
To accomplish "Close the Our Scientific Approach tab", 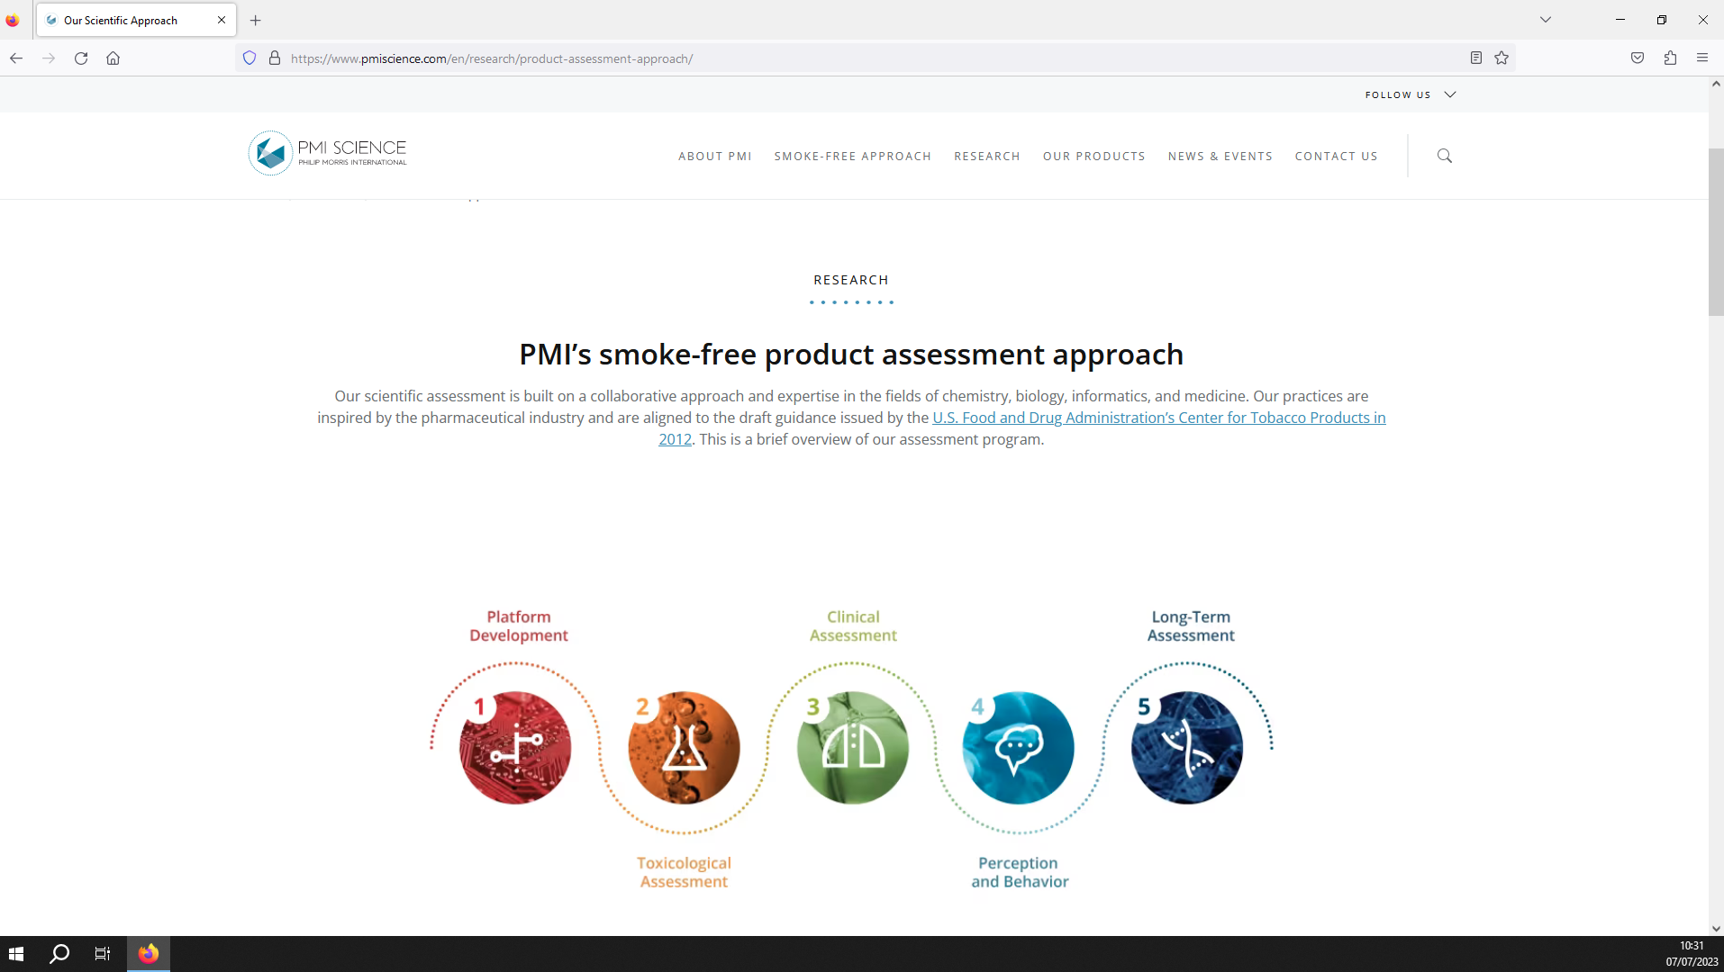I will [222, 20].
